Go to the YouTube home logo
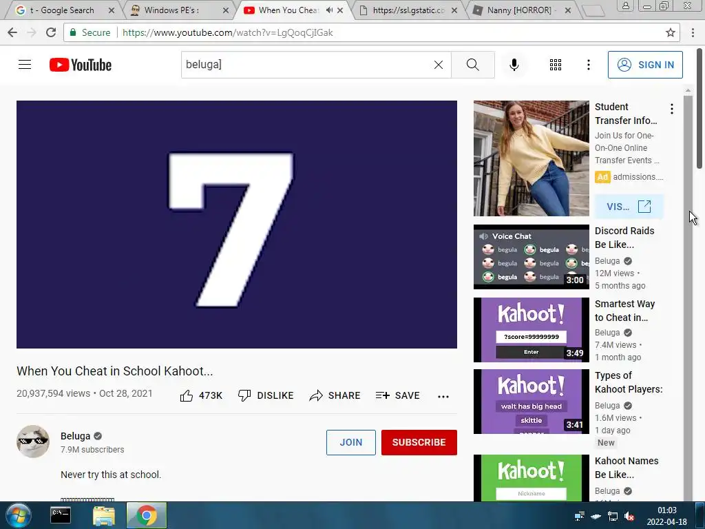This screenshot has height=529, width=705. [81, 65]
